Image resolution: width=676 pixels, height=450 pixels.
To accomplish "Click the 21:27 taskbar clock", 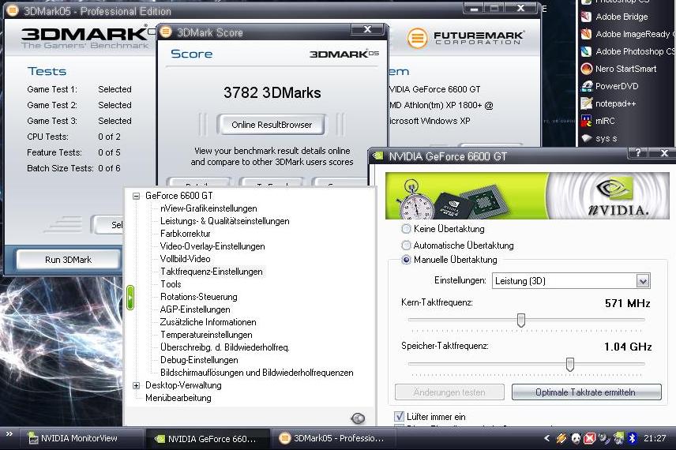I will pos(655,438).
